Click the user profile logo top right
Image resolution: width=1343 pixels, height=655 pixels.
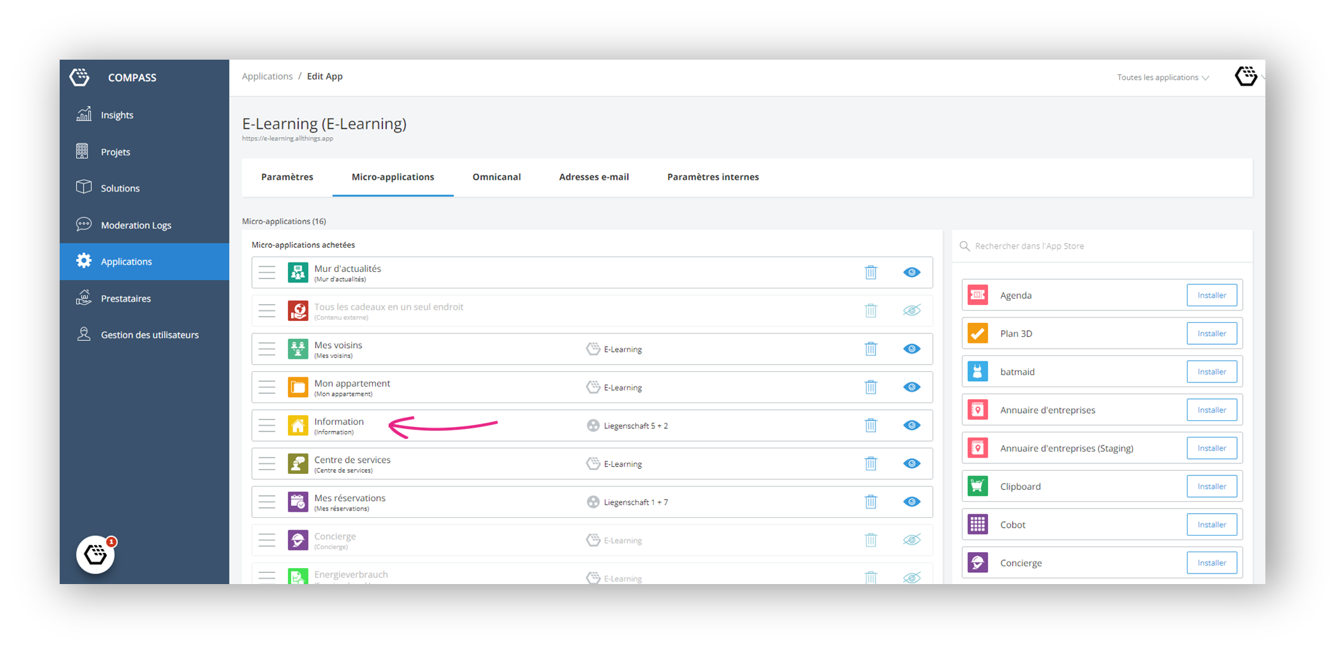pos(1246,76)
